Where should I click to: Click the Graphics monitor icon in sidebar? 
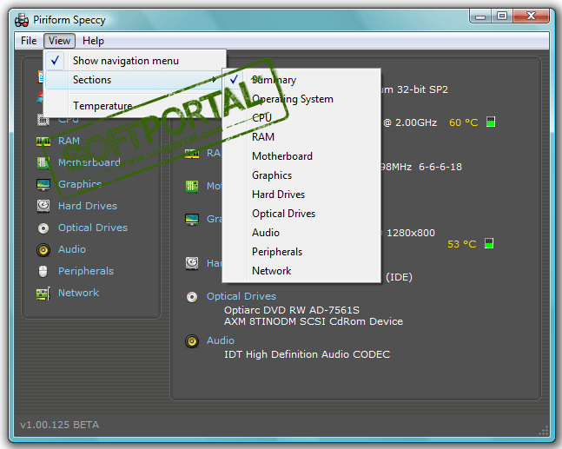43,184
